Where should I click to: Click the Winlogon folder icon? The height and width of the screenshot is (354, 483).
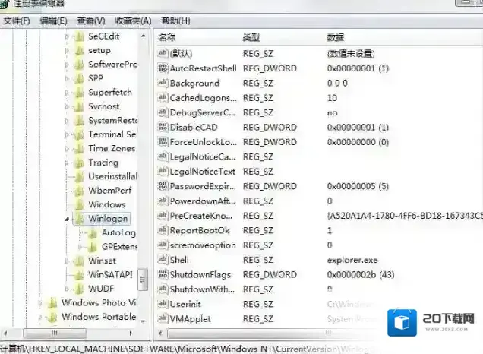80,219
